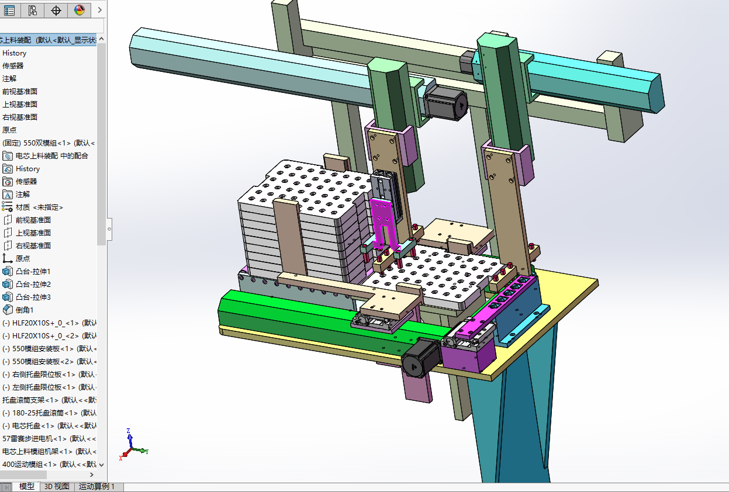
Task: Click the feature tree scroll-down arrow
Action: [102, 465]
